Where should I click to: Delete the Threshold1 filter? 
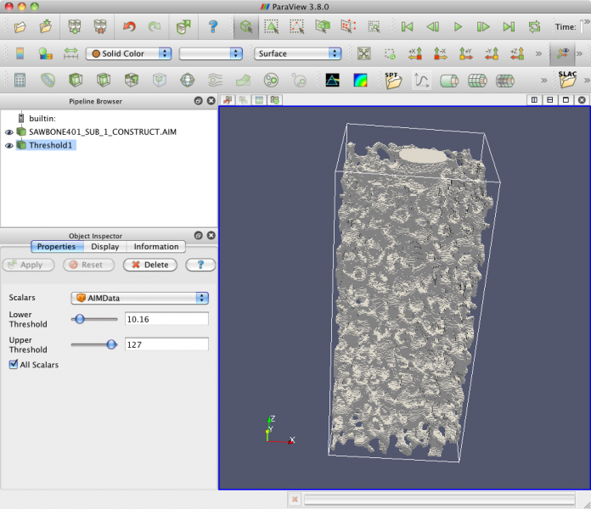[x=150, y=265]
